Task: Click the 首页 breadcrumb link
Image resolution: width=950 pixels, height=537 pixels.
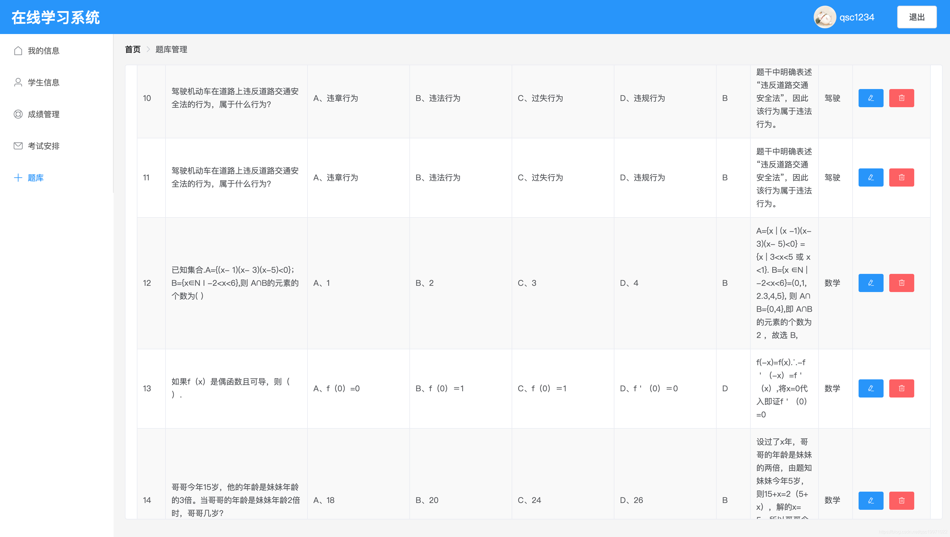Action: pos(133,49)
